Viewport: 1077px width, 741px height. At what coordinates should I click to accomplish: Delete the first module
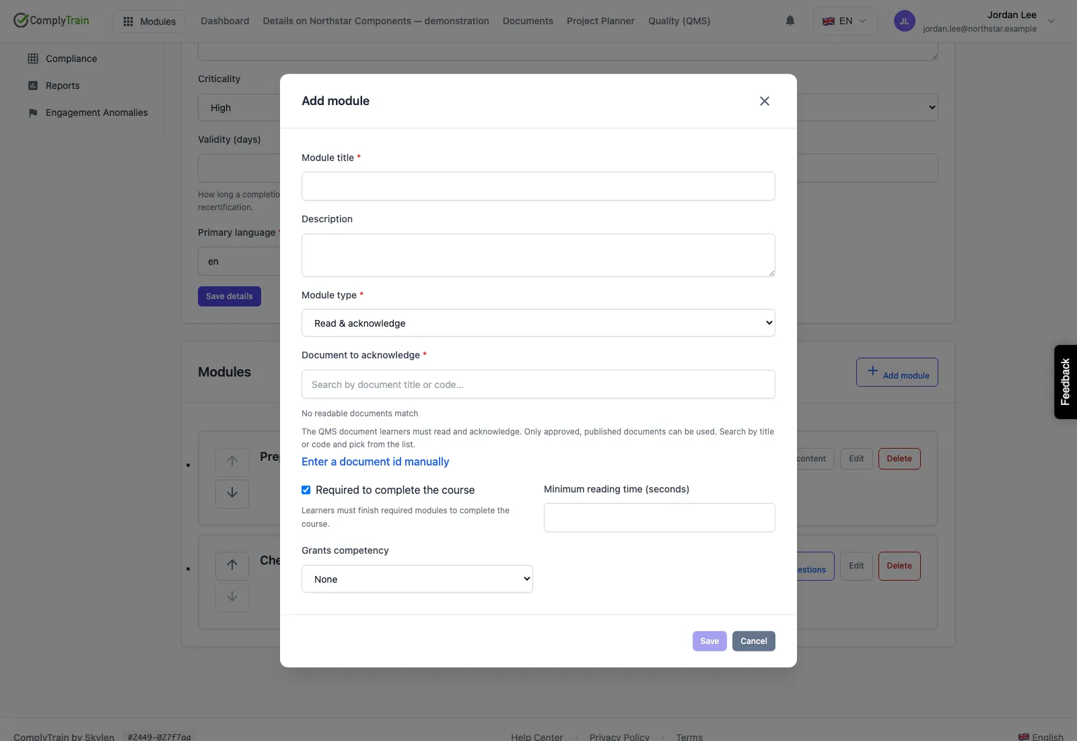click(x=899, y=459)
